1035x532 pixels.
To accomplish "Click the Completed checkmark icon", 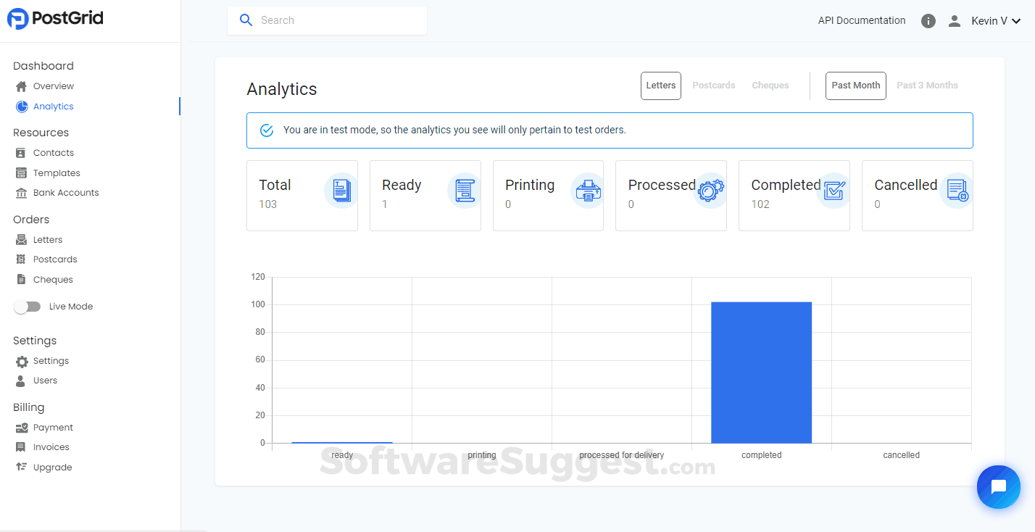I will pyautogui.click(x=834, y=191).
